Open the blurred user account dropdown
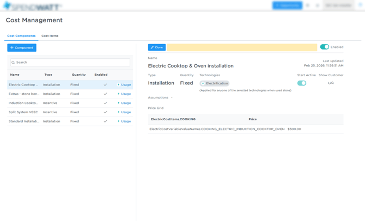This screenshot has height=221, width=365. tap(338, 5)
